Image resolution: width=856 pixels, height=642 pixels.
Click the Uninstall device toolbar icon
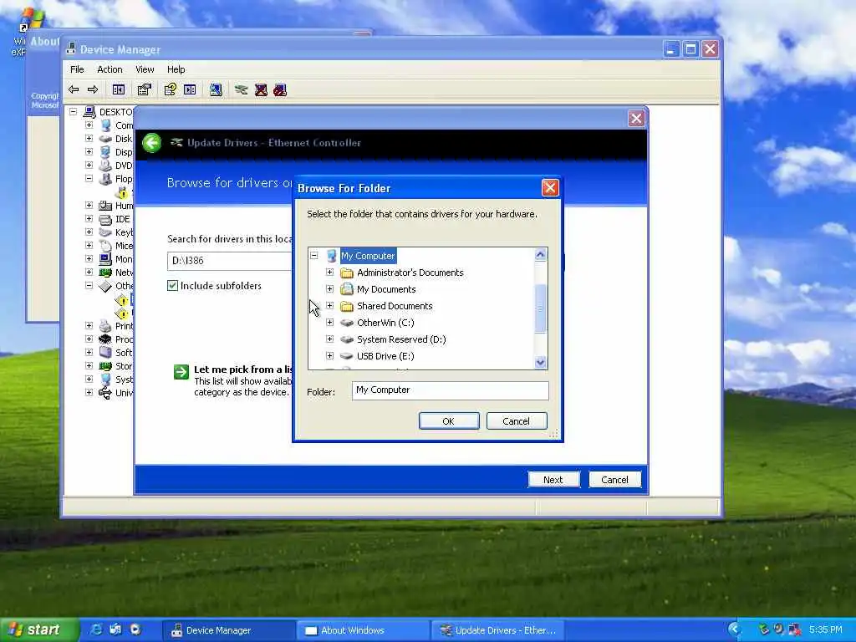(x=261, y=89)
